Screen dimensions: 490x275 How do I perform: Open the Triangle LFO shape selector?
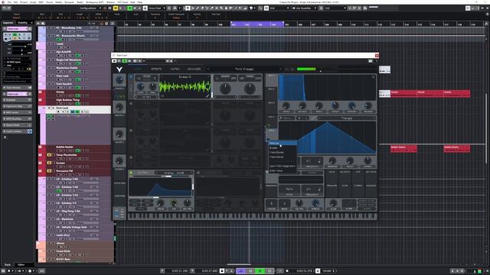(x=346, y=118)
